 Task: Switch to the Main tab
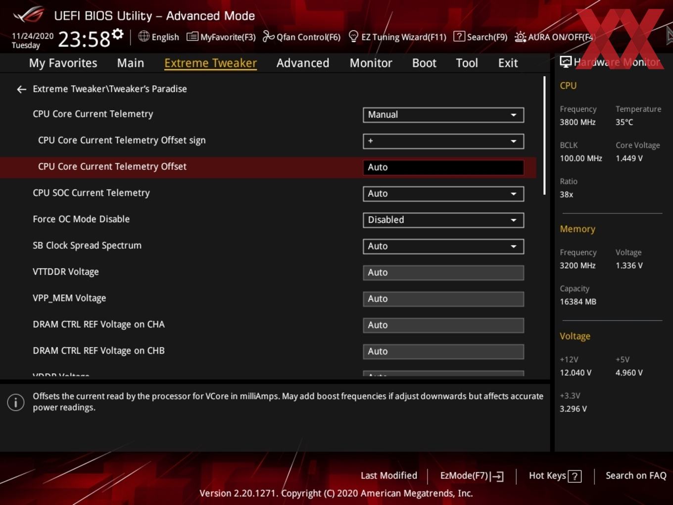click(x=131, y=63)
